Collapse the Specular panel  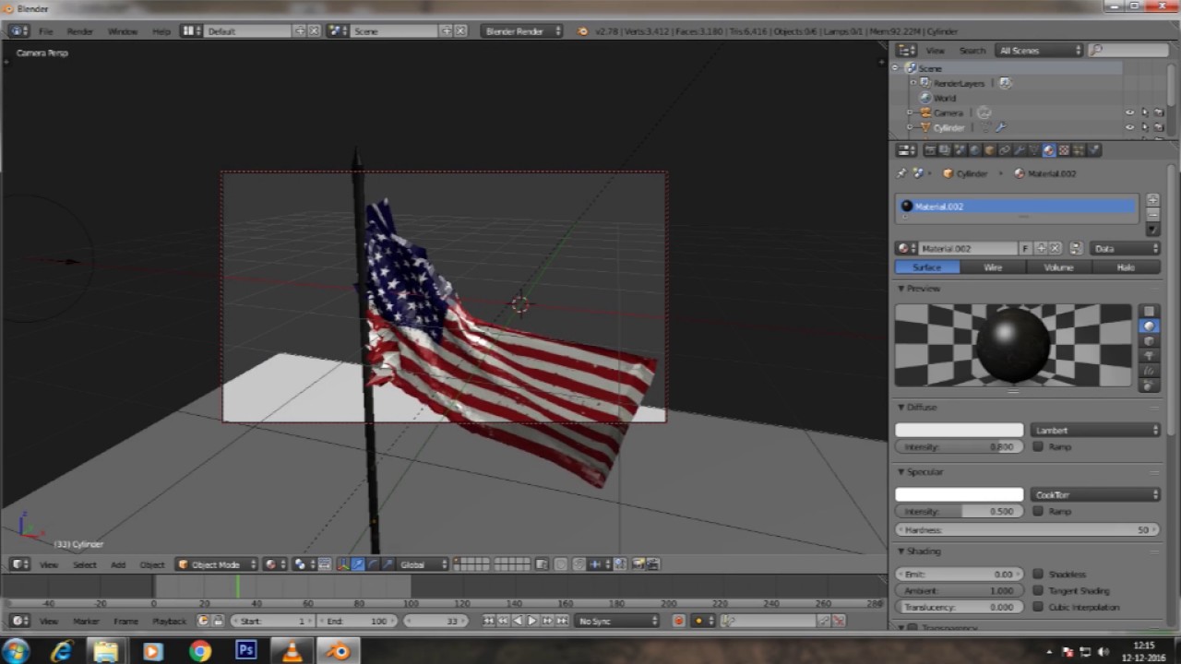[901, 471]
